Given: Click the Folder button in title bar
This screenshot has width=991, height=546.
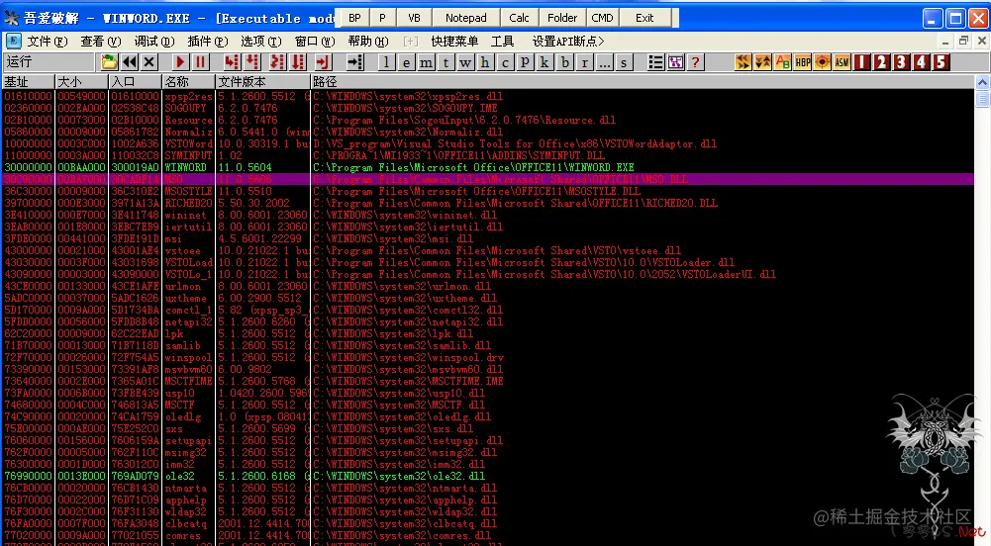Looking at the screenshot, I should 562,18.
